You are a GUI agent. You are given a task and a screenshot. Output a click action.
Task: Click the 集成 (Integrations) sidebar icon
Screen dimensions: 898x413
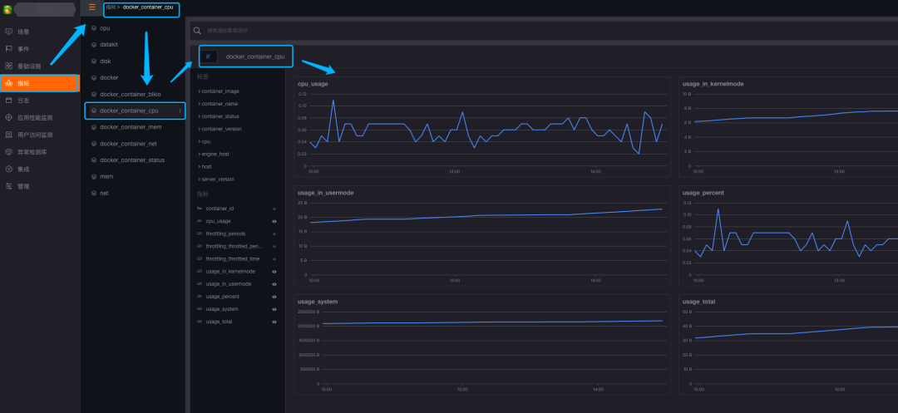(9, 169)
